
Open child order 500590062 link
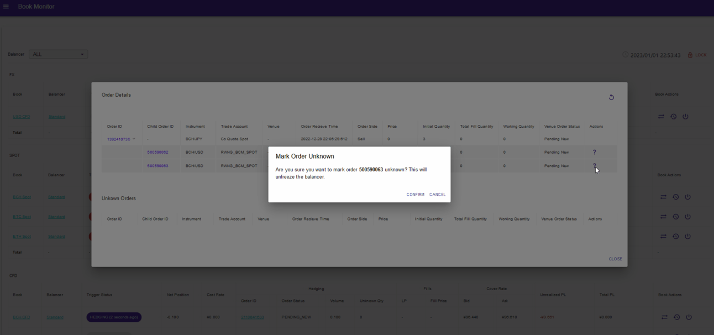[x=158, y=152]
